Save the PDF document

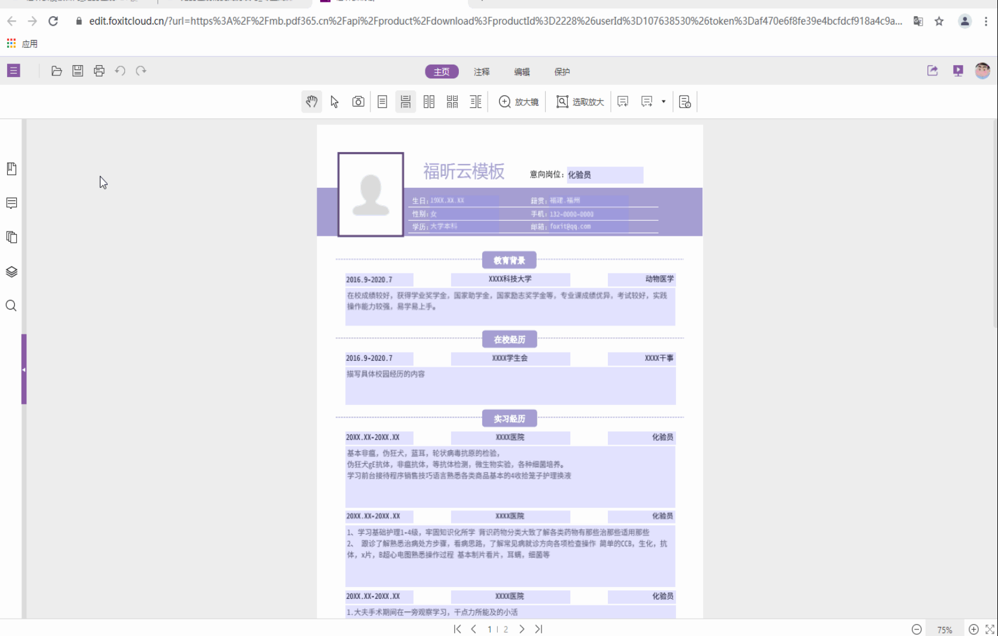(x=77, y=71)
